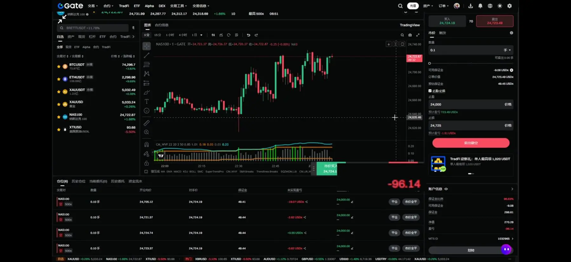
Task: Toggle the chart auto-scale button
Action: 402,44
